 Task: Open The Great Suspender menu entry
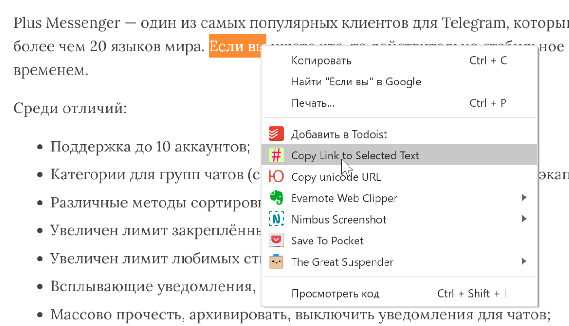pos(400,261)
